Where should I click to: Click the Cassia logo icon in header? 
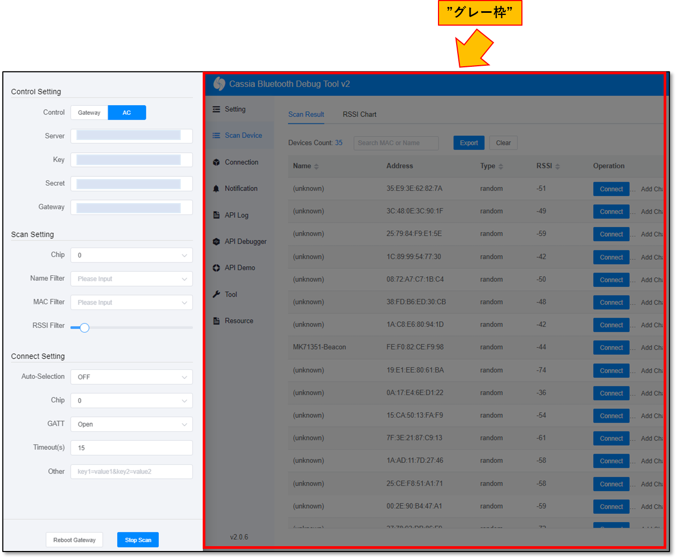coord(219,83)
